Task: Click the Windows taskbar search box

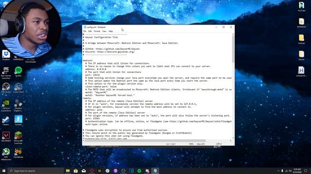Action: 35,171
